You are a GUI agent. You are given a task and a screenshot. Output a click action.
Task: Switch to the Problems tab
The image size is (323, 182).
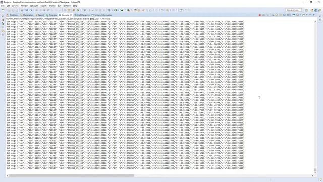(x=12, y=15)
